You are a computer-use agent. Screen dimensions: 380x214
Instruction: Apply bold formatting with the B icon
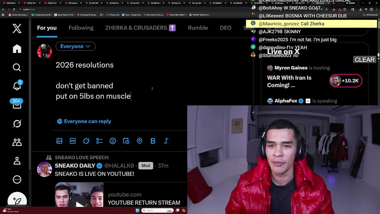point(153,141)
